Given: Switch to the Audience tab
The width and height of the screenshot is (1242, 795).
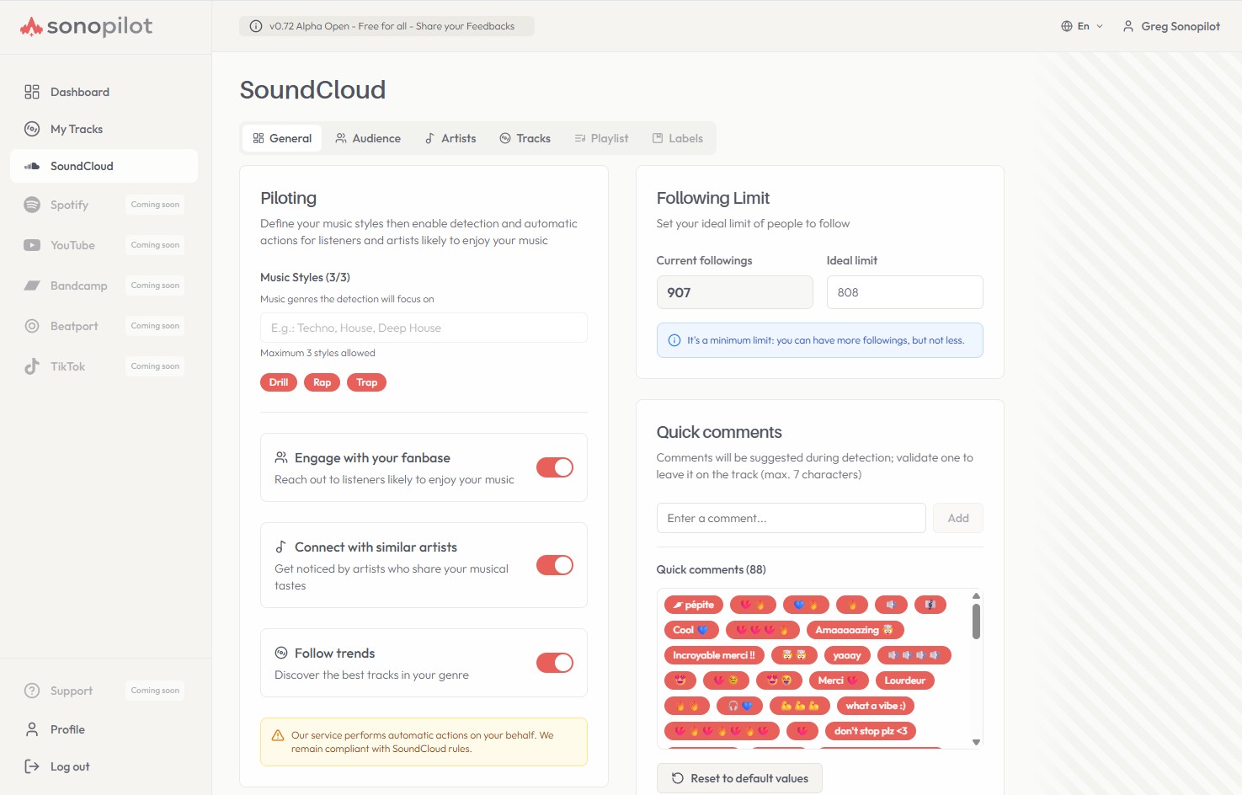Looking at the screenshot, I should (368, 137).
